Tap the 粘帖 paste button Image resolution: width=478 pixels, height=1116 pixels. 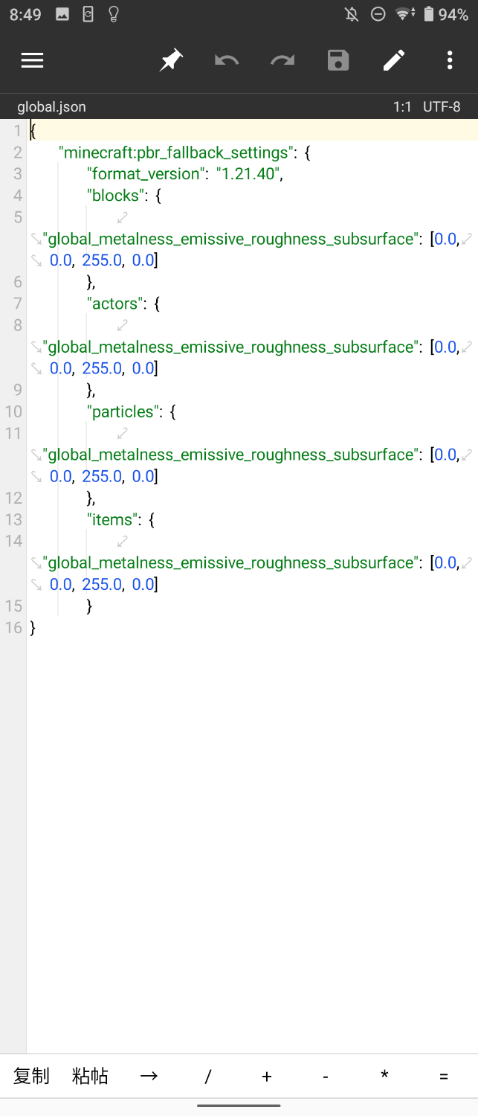click(90, 1076)
